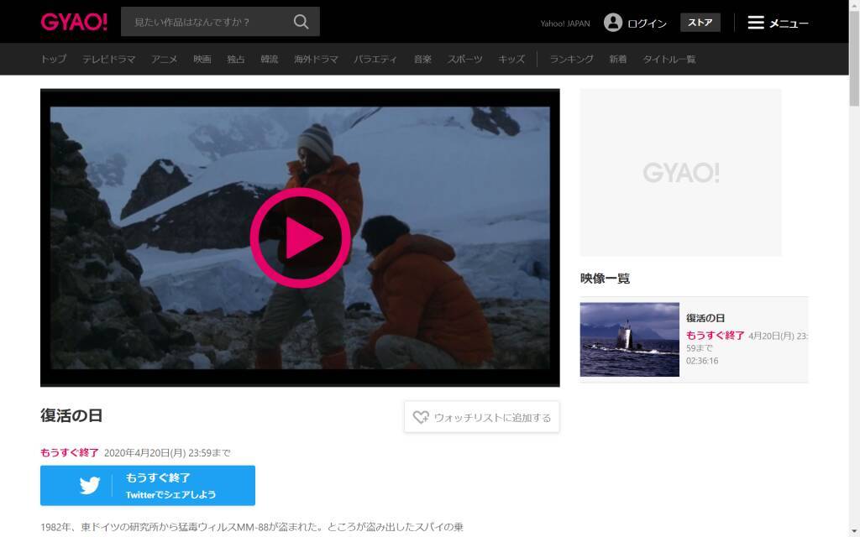Click the magnifier search icon
Screen dimensions: 860x537
tap(302, 22)
